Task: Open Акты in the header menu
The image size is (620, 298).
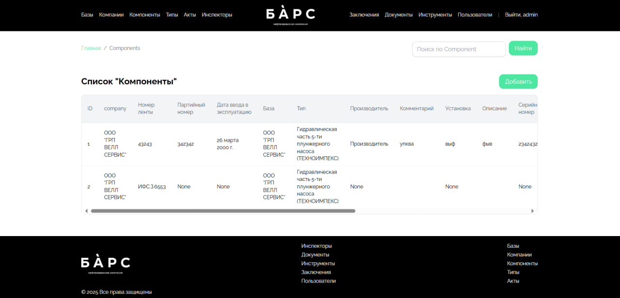Action: click(190, 15)
